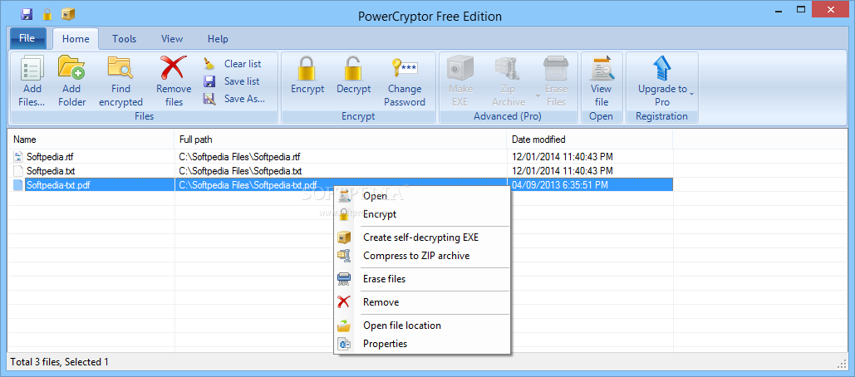Click the Make EXE safe icon
The height and width of the screenshot is (377, 855).
click(460, 69)
